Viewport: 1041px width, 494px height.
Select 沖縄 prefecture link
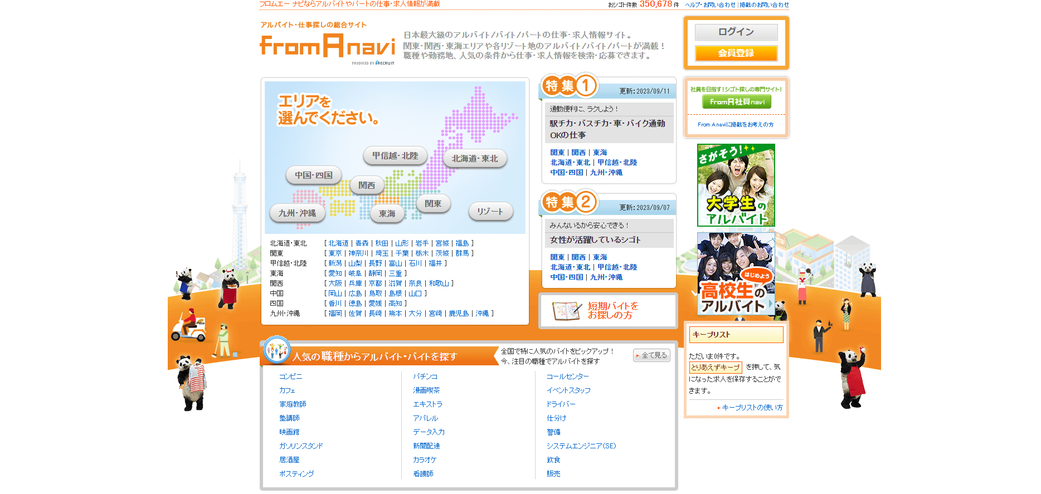(482, 314)
